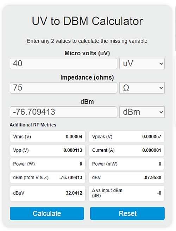Select the Vpp (V) metric card

coord(48,150)
